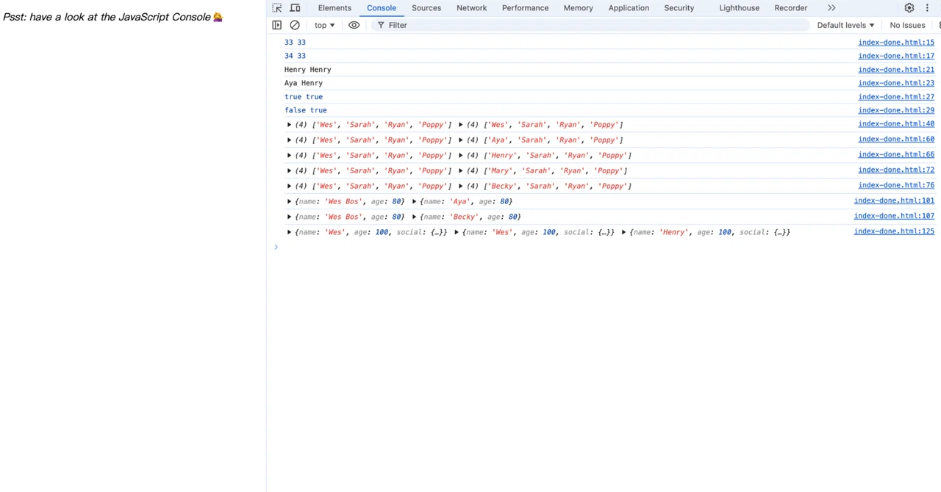Viewport: 941px width, 492px height.
Task: Create live expression via eye icon
Action: tap(354, 25)
